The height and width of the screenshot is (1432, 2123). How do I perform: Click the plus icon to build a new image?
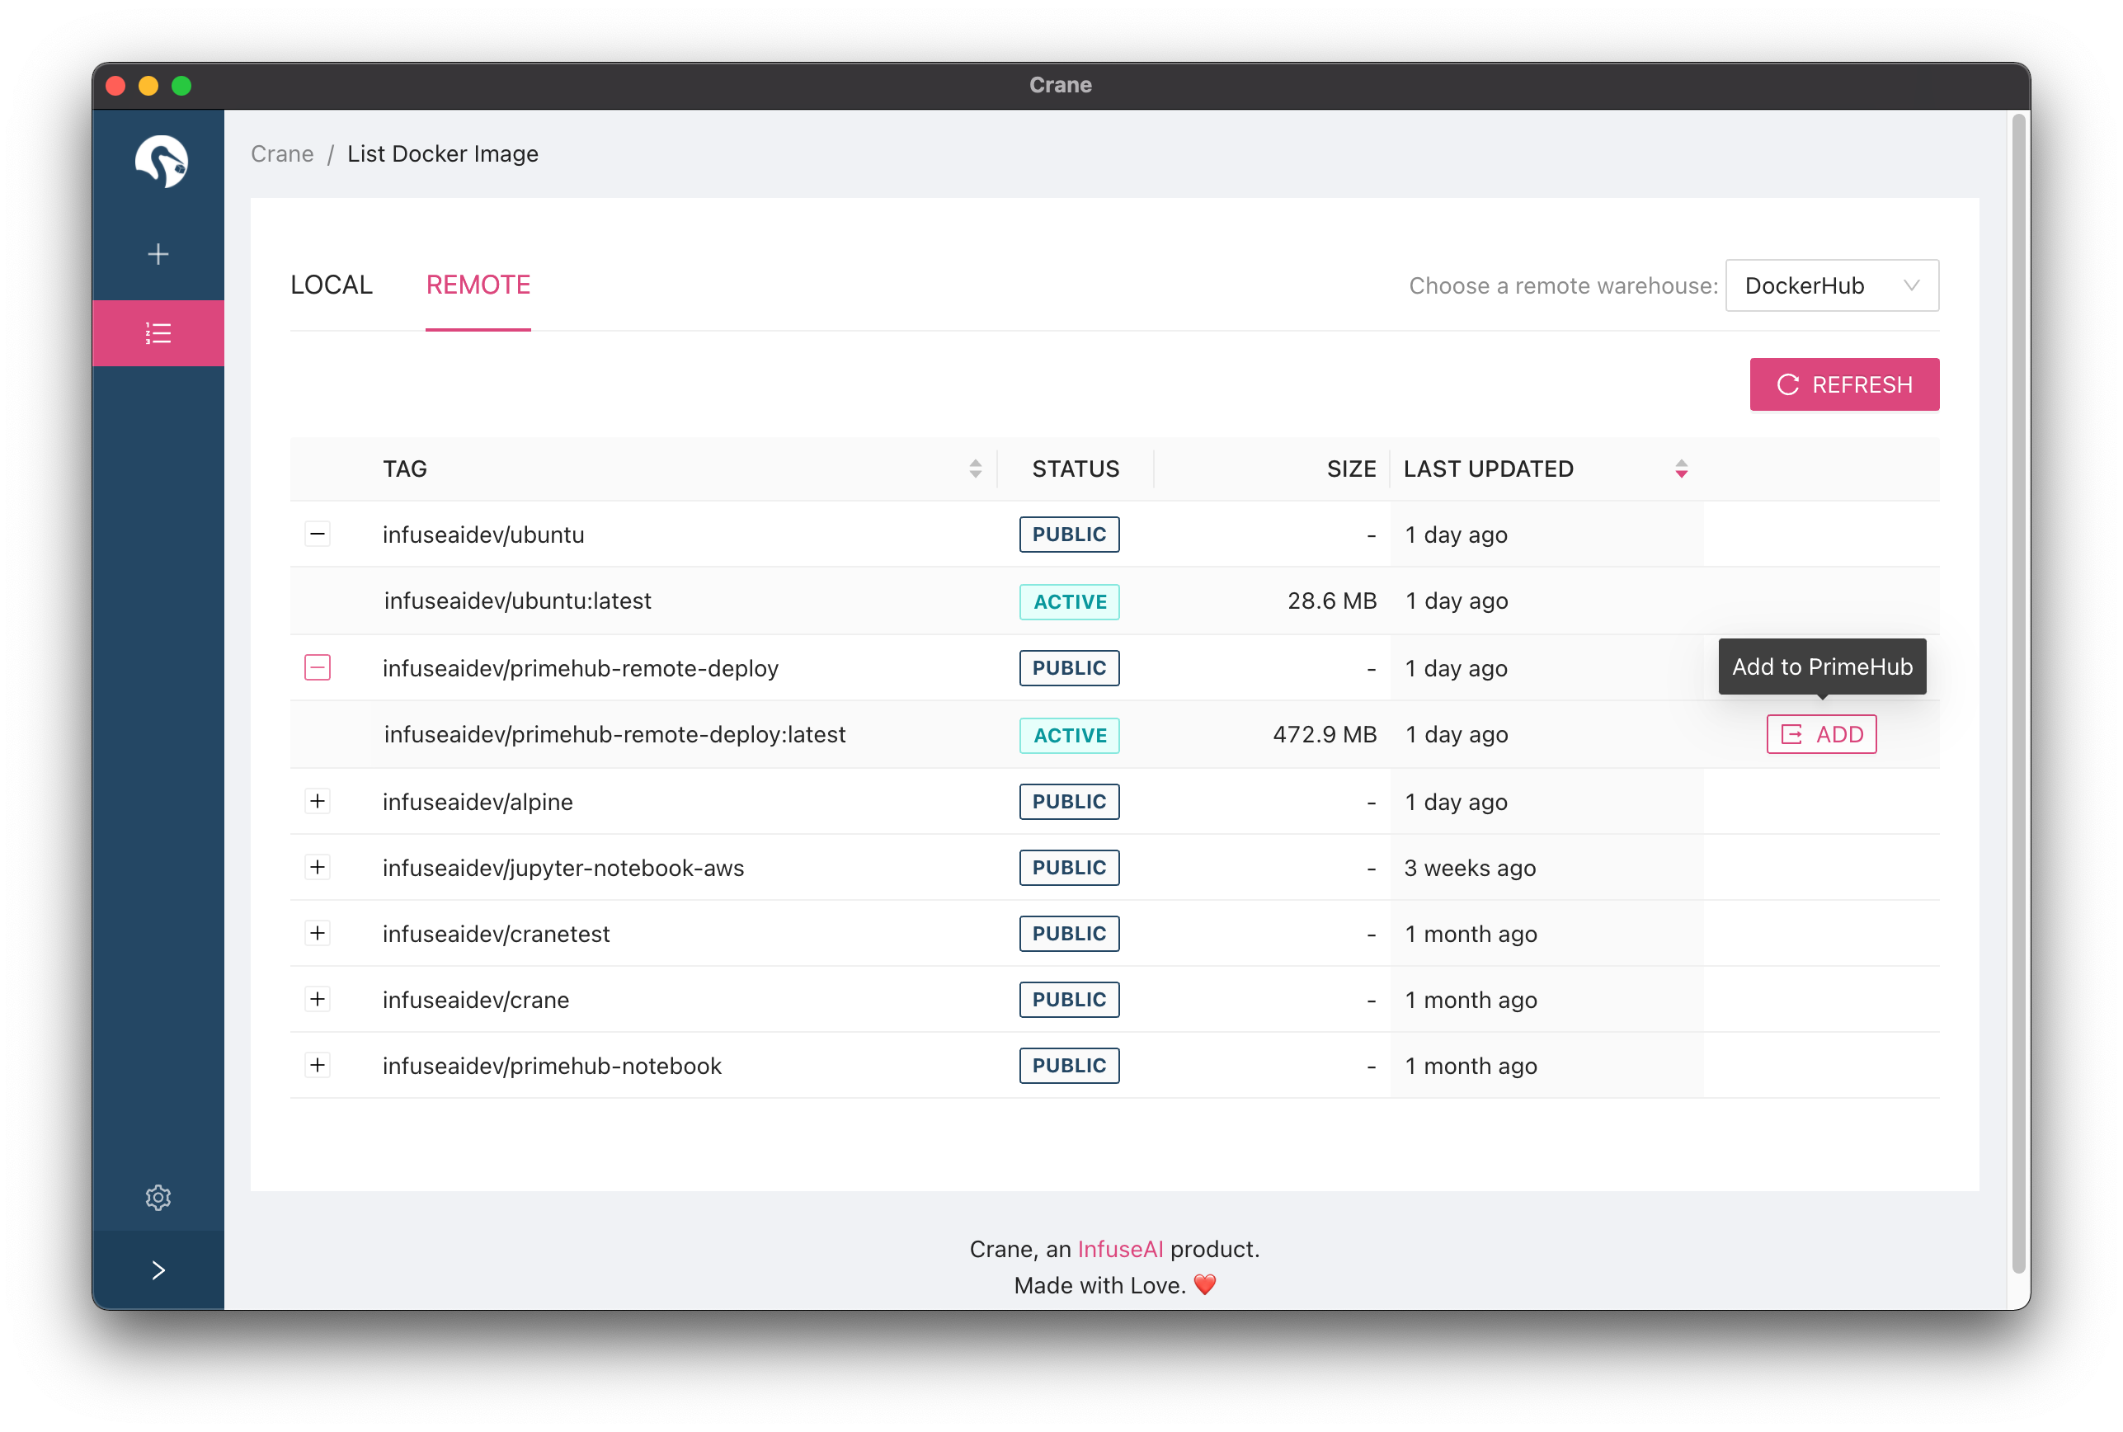(x=158, y=254)
